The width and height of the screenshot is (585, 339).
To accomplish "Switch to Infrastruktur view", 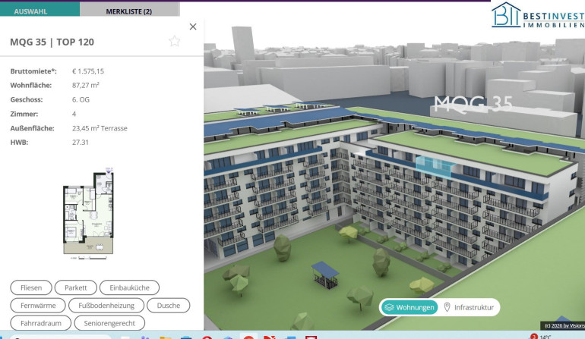I will tap(469, 307).
